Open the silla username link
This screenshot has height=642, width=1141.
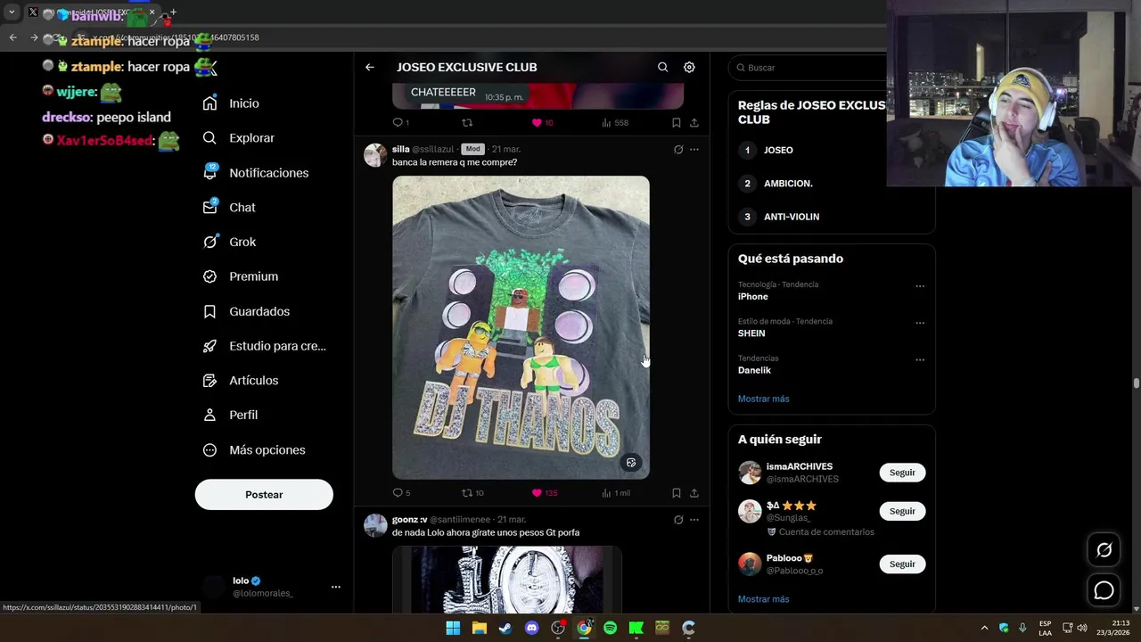(400, 149)
